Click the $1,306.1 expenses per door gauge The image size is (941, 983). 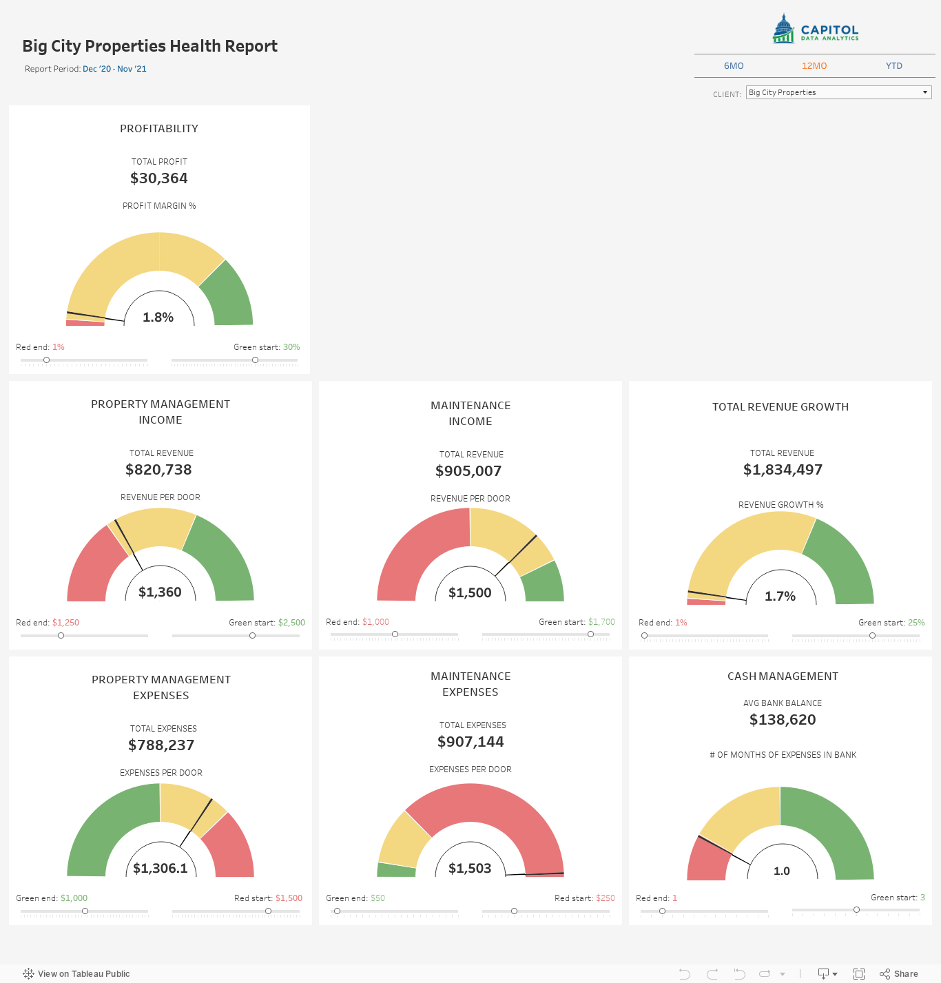tap(161, 869)
